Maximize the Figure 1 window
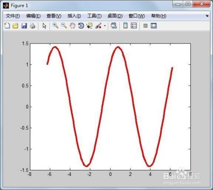This screenshot has height=190, width=213. click(x=188, y=4)
